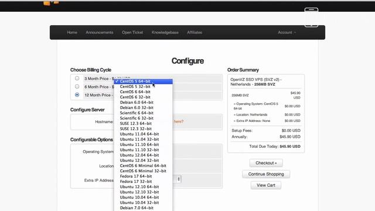Click the Continue Shopping button
Viewport: 375px width, 211px height.
266,174
